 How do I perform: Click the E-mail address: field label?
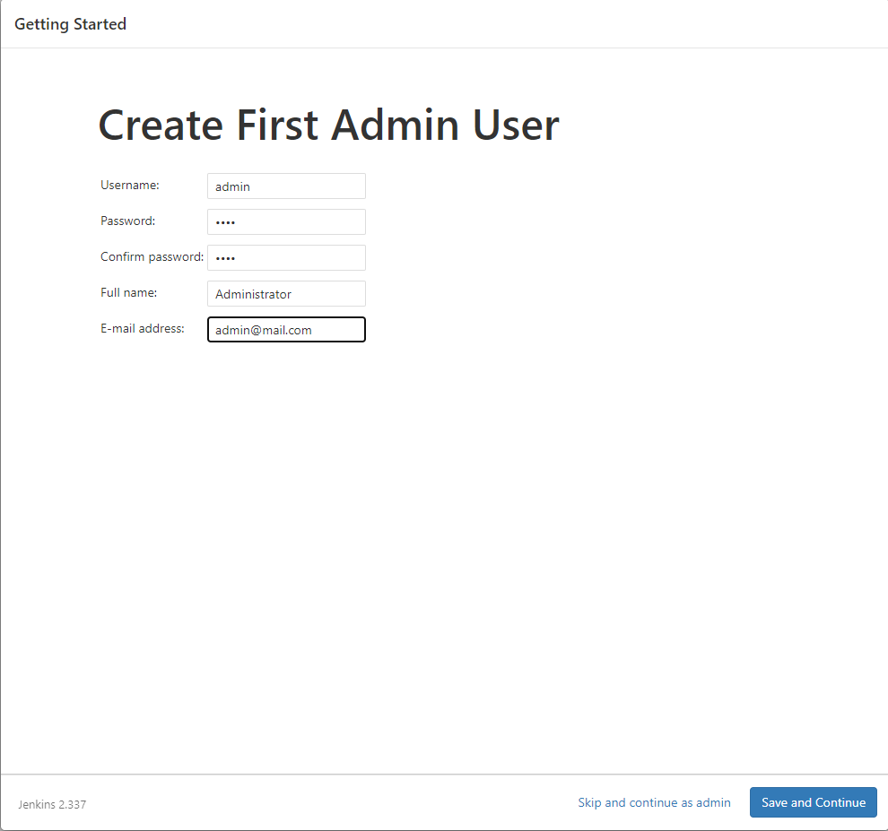(x=142, y=328)
